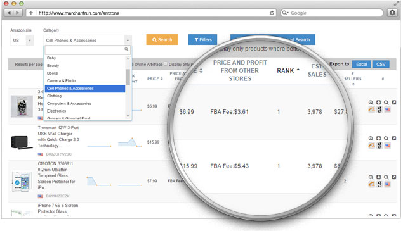Click US flag store icon in Tronsmart actions
Viewport: 403px width, 231px height.
click(387, 146)
